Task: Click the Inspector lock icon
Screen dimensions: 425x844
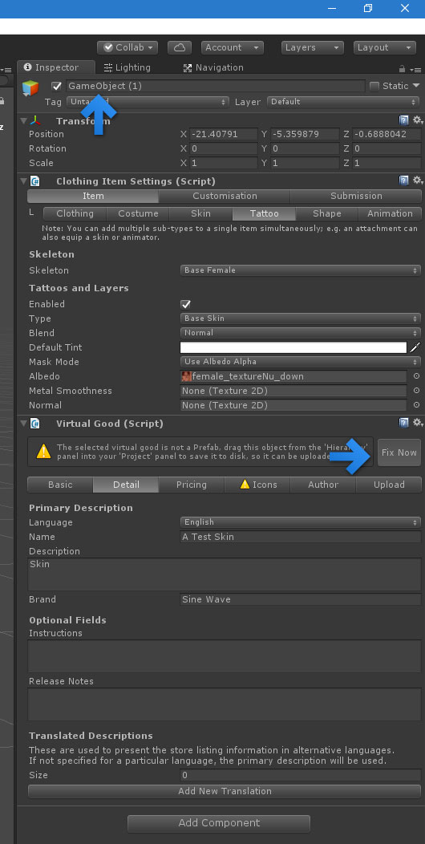Action: click(x=402, y=68)
